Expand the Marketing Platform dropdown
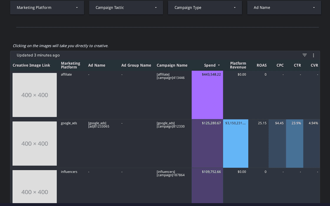The image size is (330, 206). coord(47,7)
